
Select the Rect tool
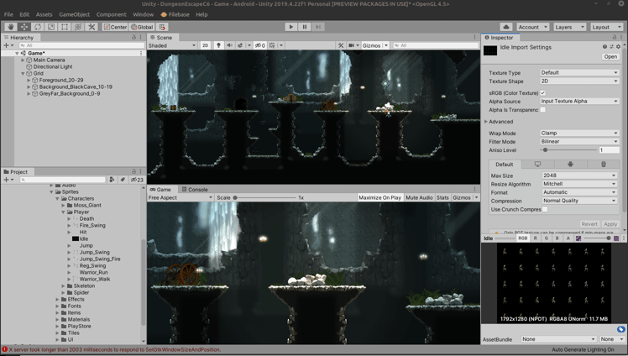click(x=65, y=27)
